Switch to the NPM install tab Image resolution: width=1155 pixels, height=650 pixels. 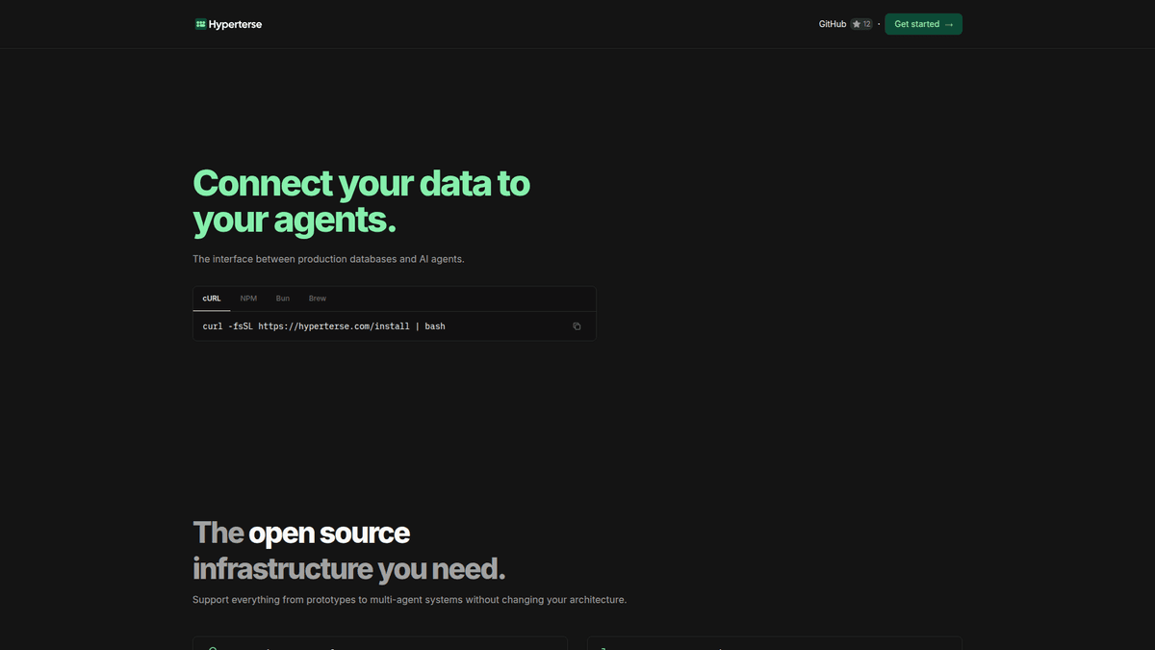(x=248, y=298)
